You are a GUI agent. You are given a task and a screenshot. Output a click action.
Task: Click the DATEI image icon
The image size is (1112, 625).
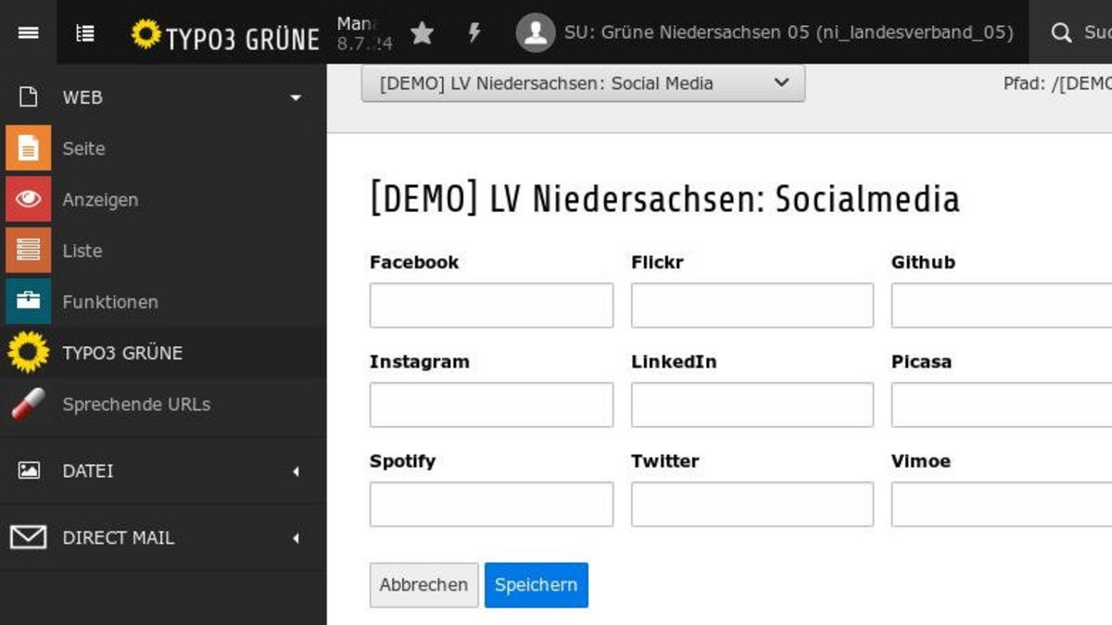tap(29, 470)
